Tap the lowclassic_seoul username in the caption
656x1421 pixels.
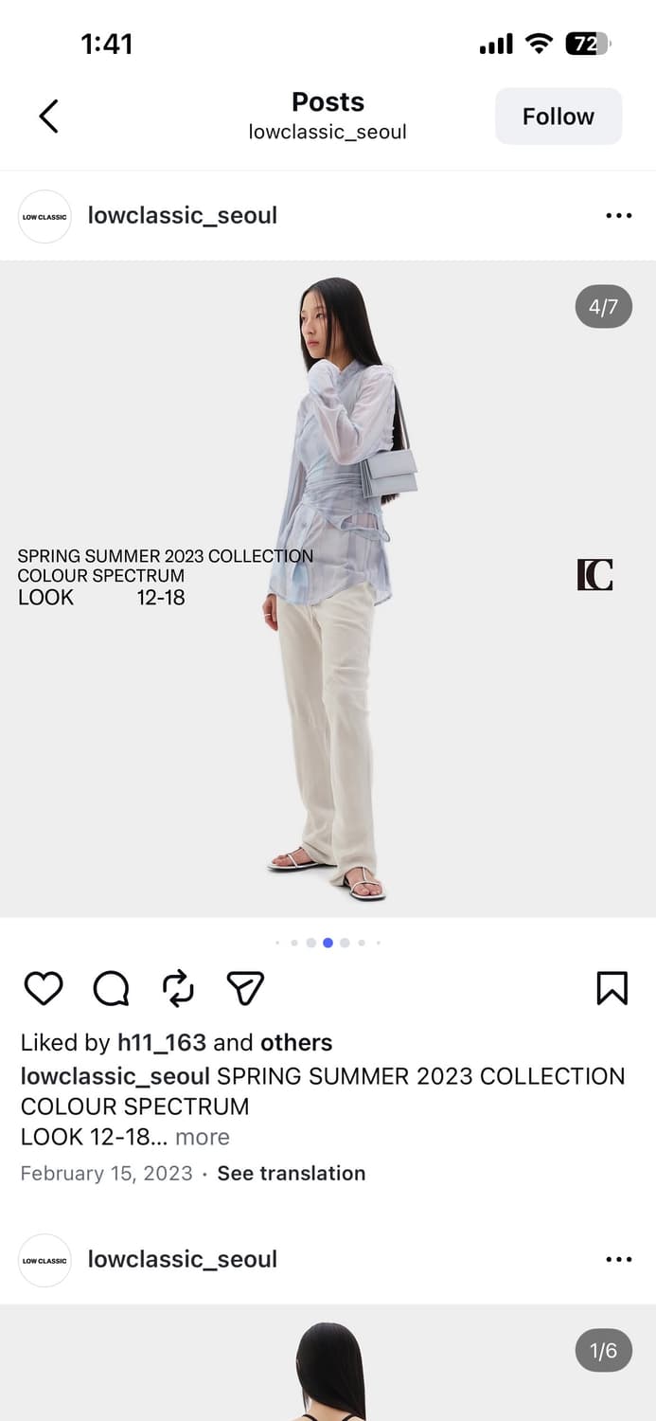115,1076
